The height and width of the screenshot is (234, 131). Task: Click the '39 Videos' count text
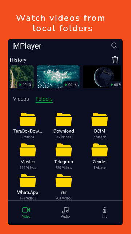point(64,137)
